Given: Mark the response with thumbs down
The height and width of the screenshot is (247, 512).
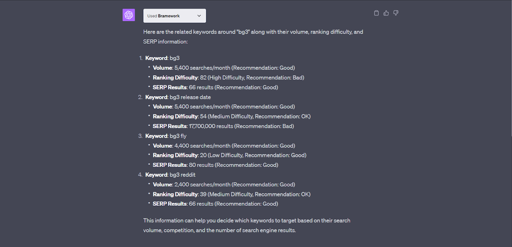Looking at the screenshot, I should click(396, 13).
